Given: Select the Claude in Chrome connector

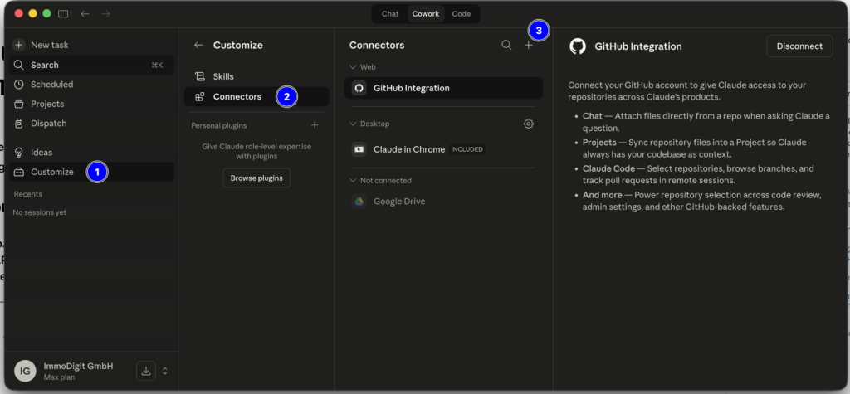Looking at the screenshot, I should (x=409, y=149).
